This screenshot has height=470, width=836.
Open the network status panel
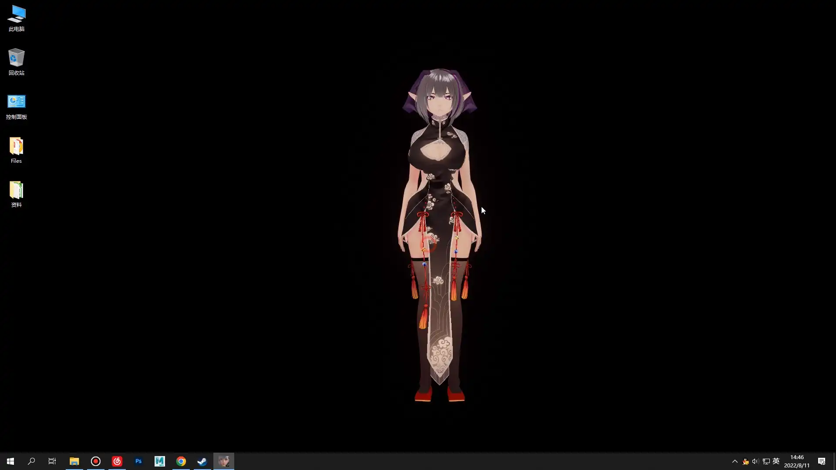tap(765, 461)
